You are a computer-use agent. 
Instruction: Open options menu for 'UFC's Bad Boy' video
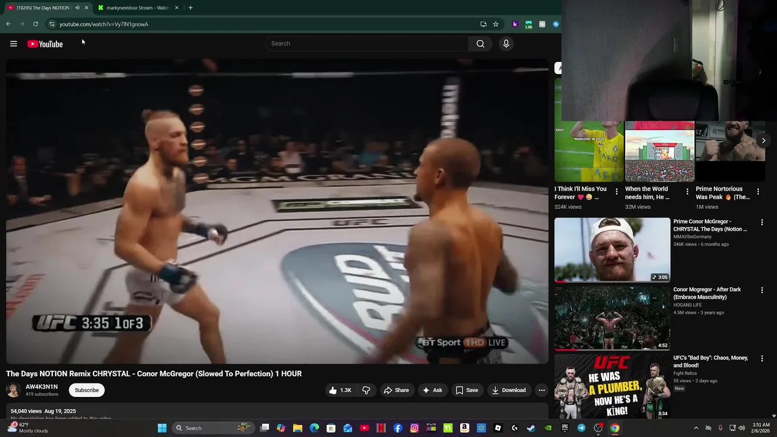click(x=762, y=359)
